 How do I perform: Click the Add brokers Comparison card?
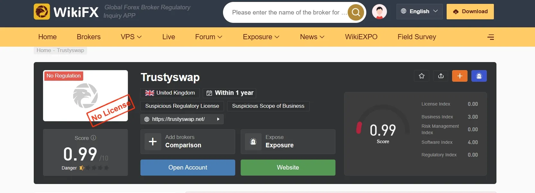point(188,142)
